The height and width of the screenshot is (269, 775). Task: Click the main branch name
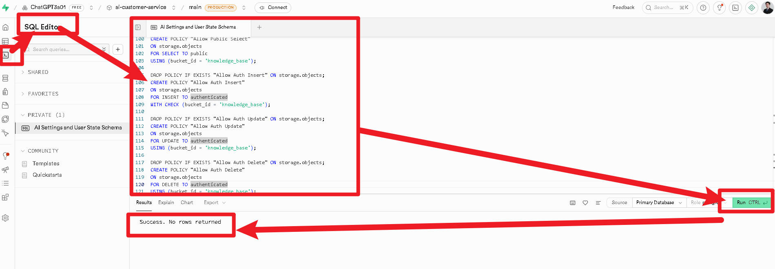(x=195, y=7)
